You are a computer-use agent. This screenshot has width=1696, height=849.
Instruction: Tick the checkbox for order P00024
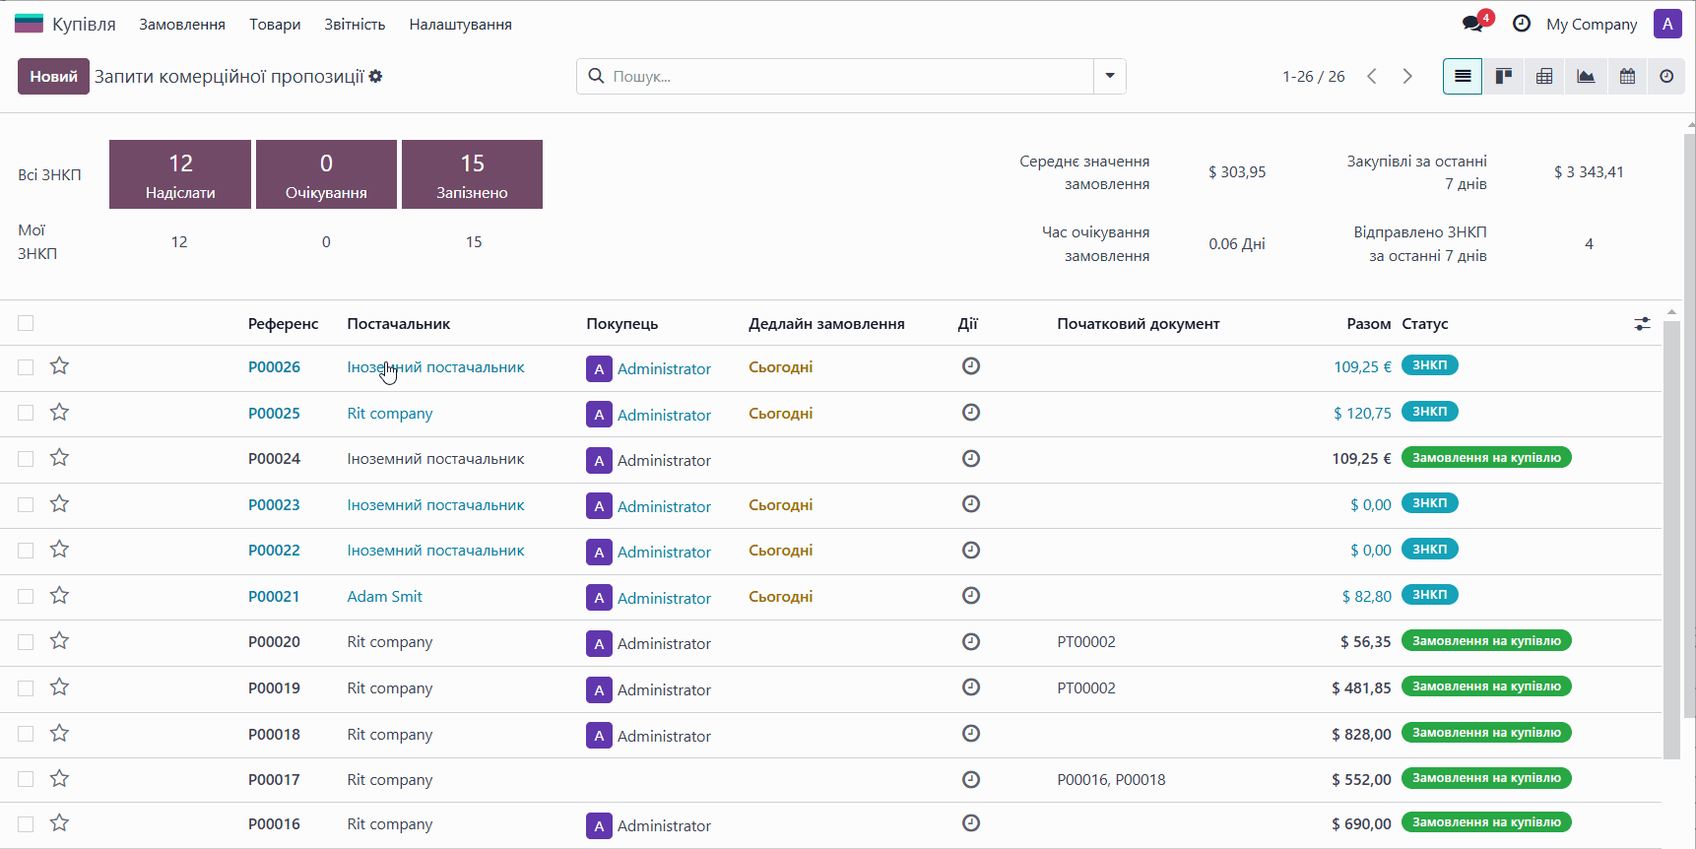tap(26, 459)
